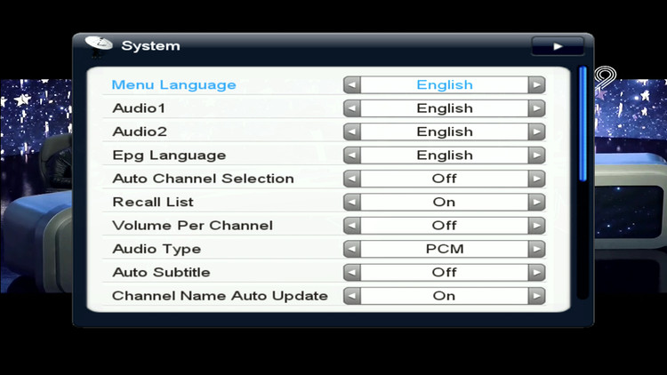Select the Volume Per Channel menu row
The image size is (667, 375).
click(192, 226)
